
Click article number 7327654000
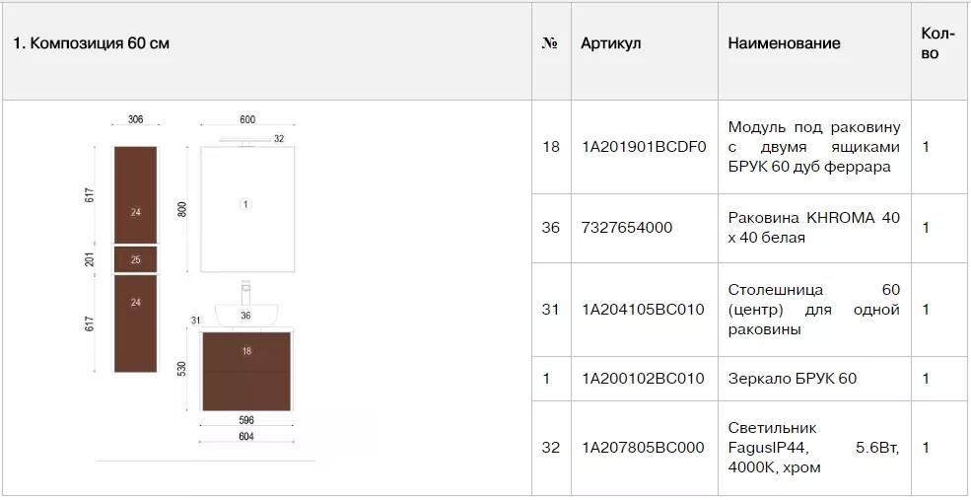pyautogui.click(x=627, y=228)
